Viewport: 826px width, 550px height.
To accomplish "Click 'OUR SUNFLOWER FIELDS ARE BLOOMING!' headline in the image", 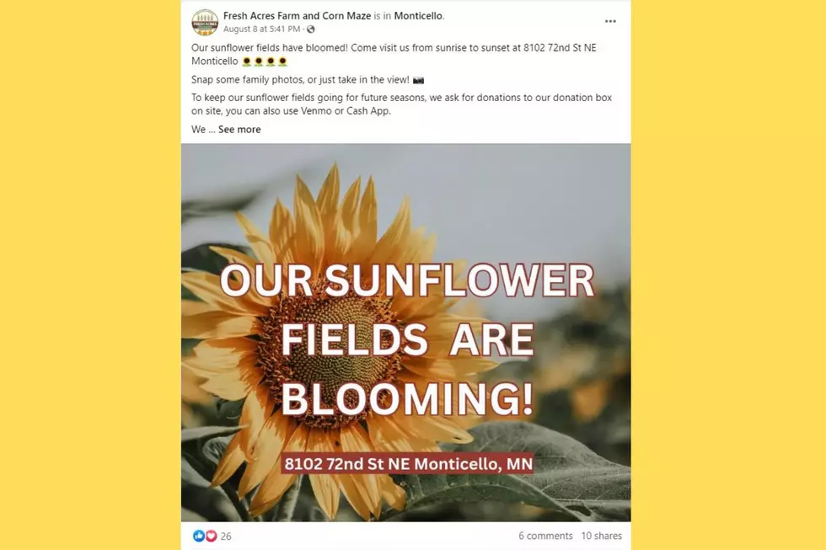I will pos(407,339).
